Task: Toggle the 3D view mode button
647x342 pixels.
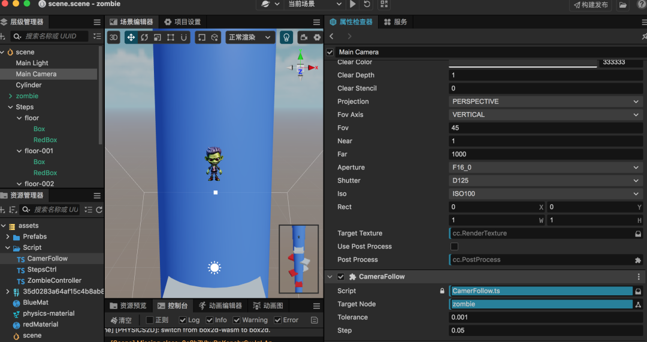Action: point(113,38)
